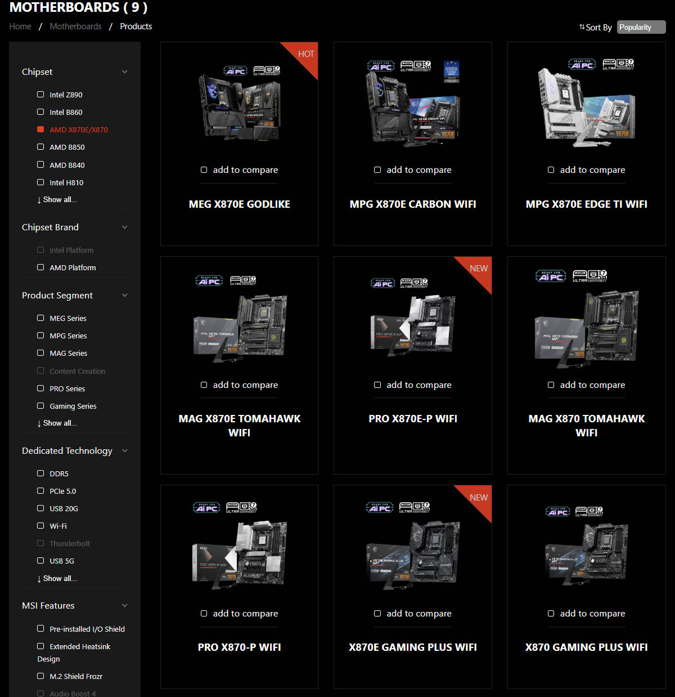This screenshot has height=697, width=675.
Task: Open the X870E GAMING PLUS WIFI title link
Action: click(413, 647)
